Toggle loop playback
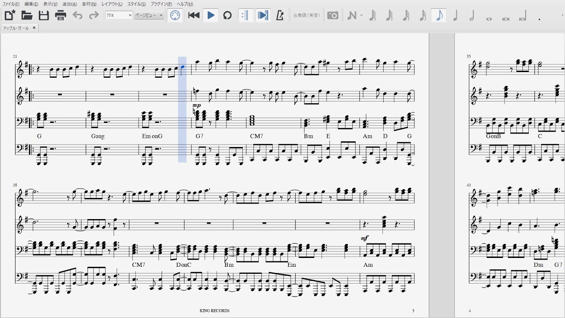 [x=227, y=15]
